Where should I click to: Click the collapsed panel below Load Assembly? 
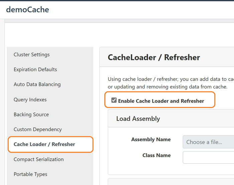171,182
